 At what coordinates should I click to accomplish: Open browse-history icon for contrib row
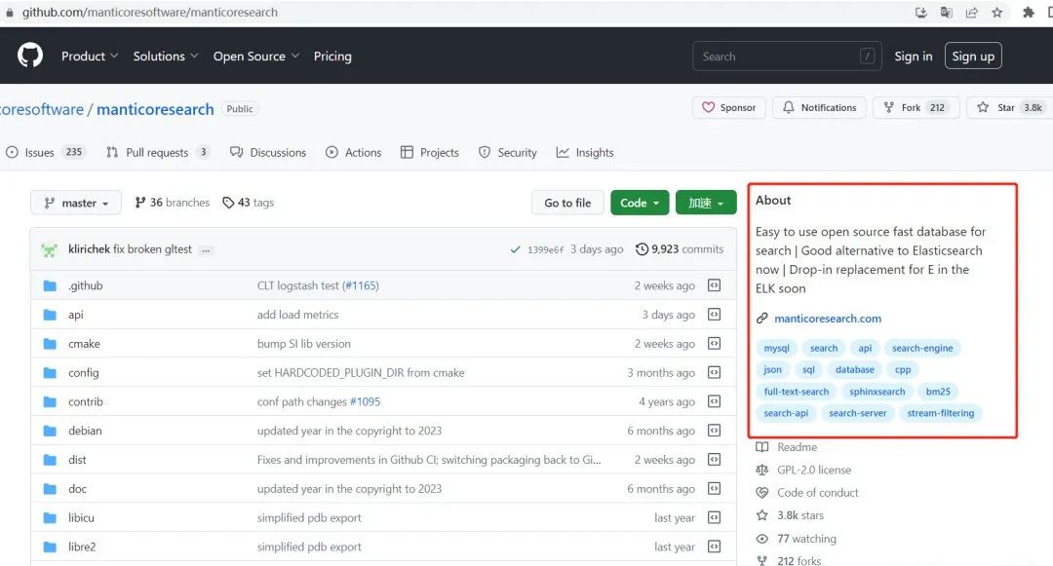coord(715,401)
